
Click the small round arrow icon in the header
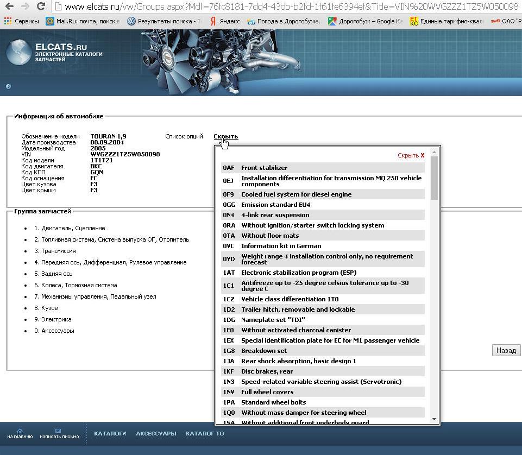point(8,86)
